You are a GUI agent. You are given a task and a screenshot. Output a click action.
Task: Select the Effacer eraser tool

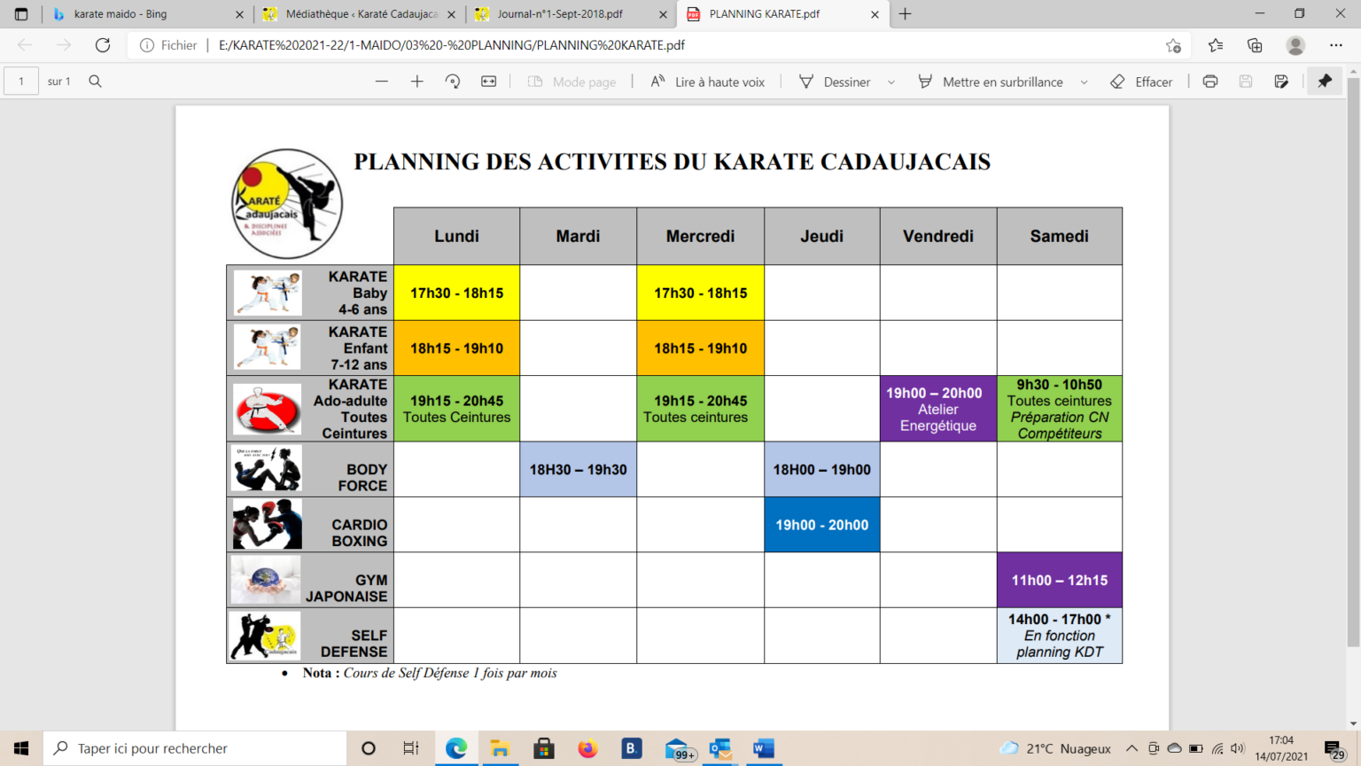point(1141,82)
